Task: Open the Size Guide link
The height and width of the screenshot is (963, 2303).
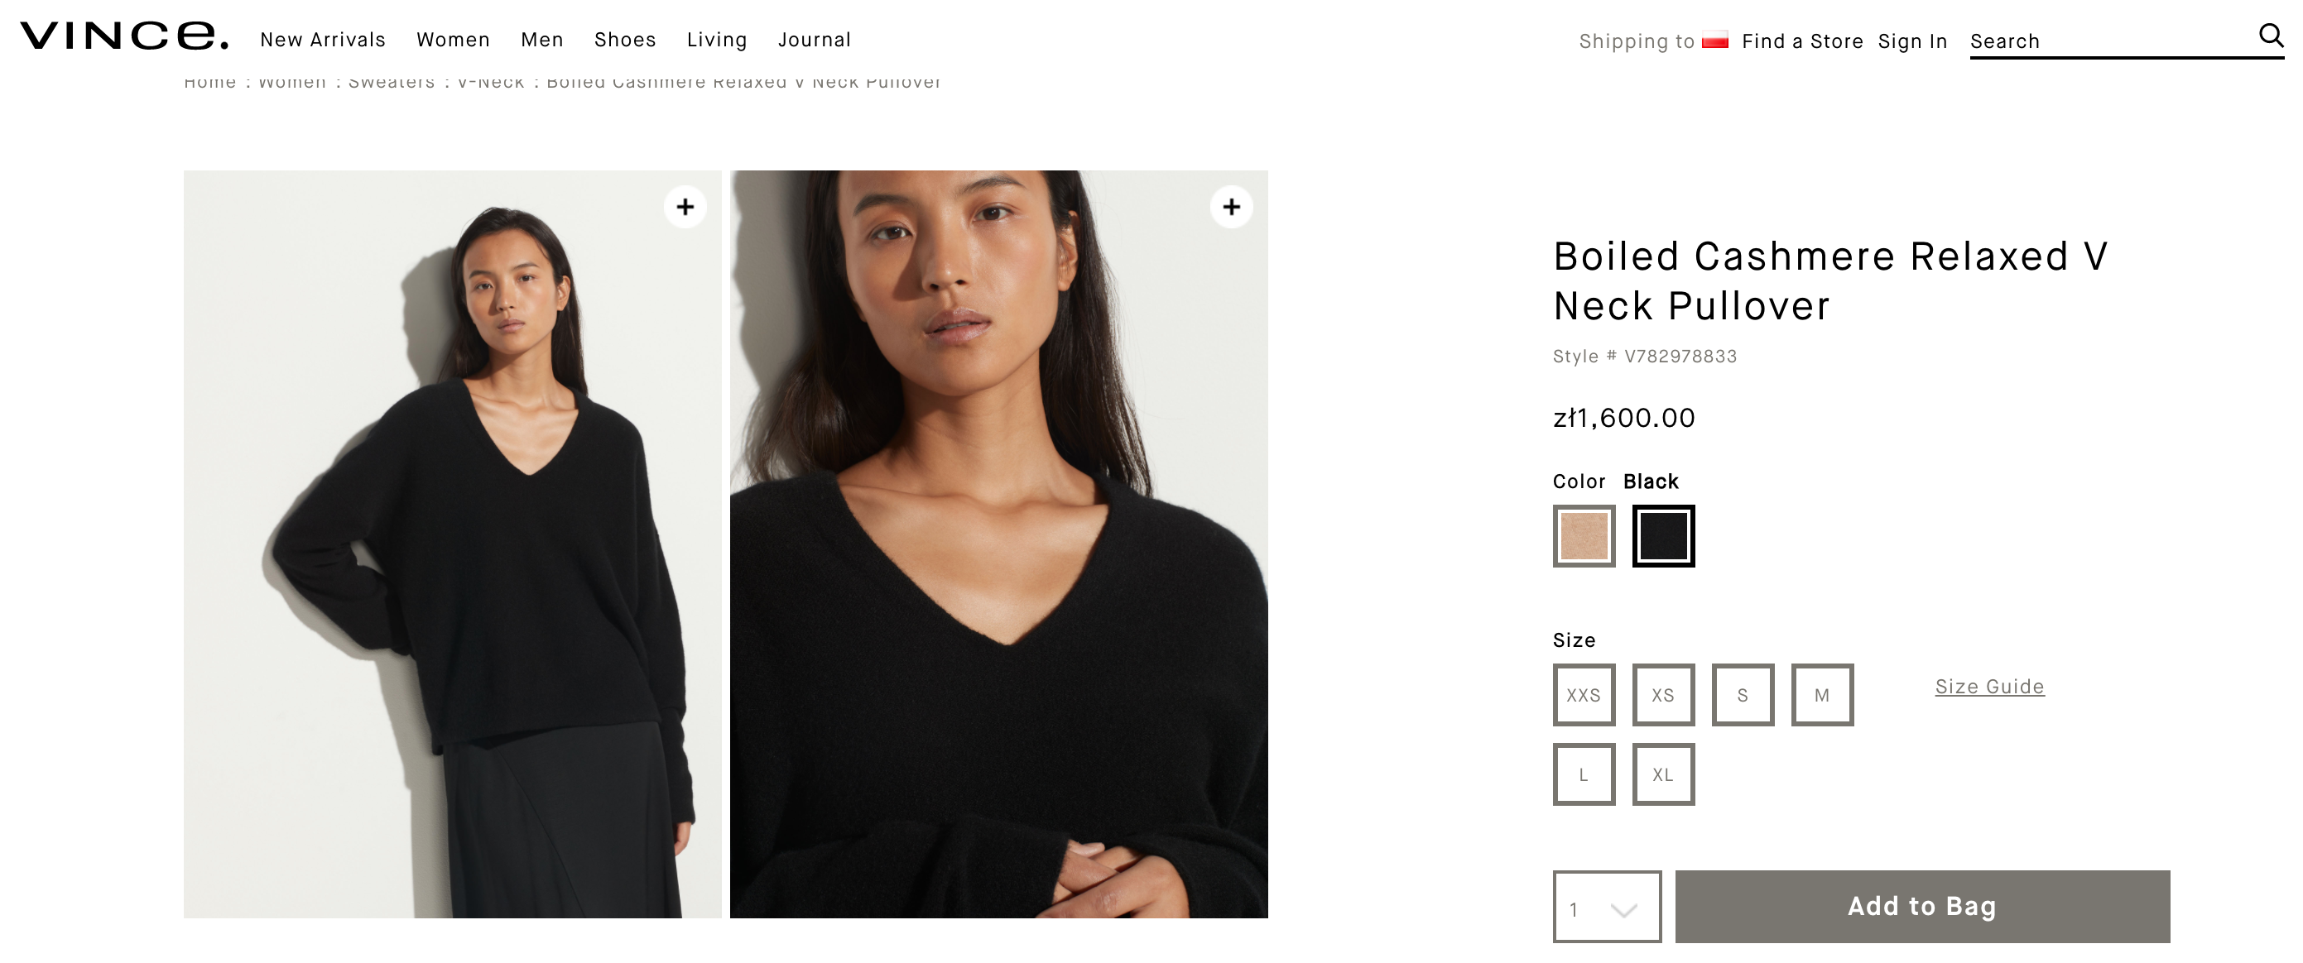Action: point(1989,686)
